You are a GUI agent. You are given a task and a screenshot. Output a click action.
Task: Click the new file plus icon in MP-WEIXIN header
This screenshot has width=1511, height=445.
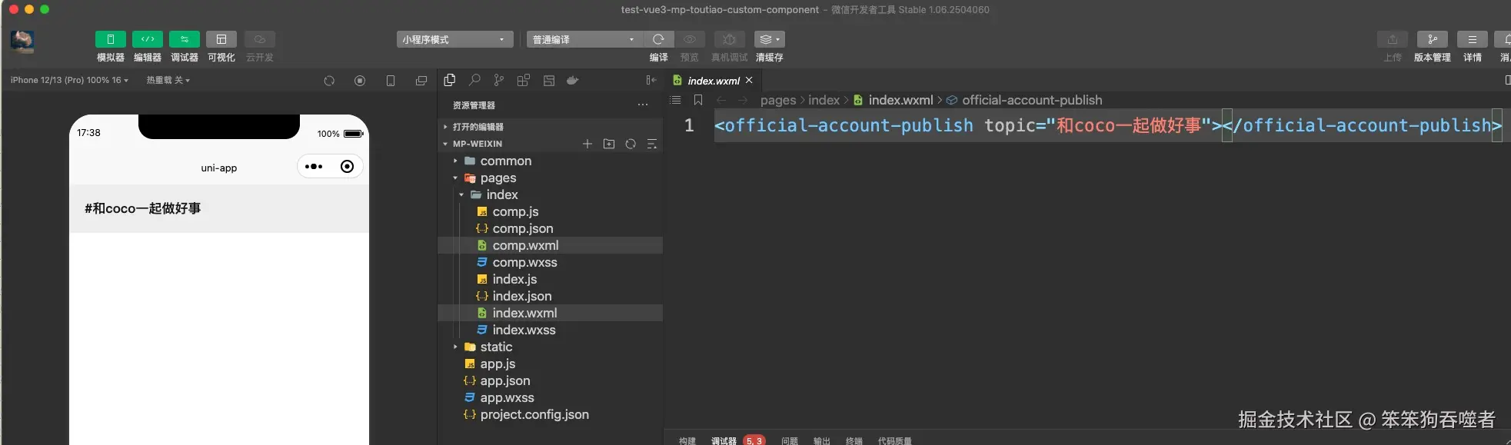click(x=587, y=144)
